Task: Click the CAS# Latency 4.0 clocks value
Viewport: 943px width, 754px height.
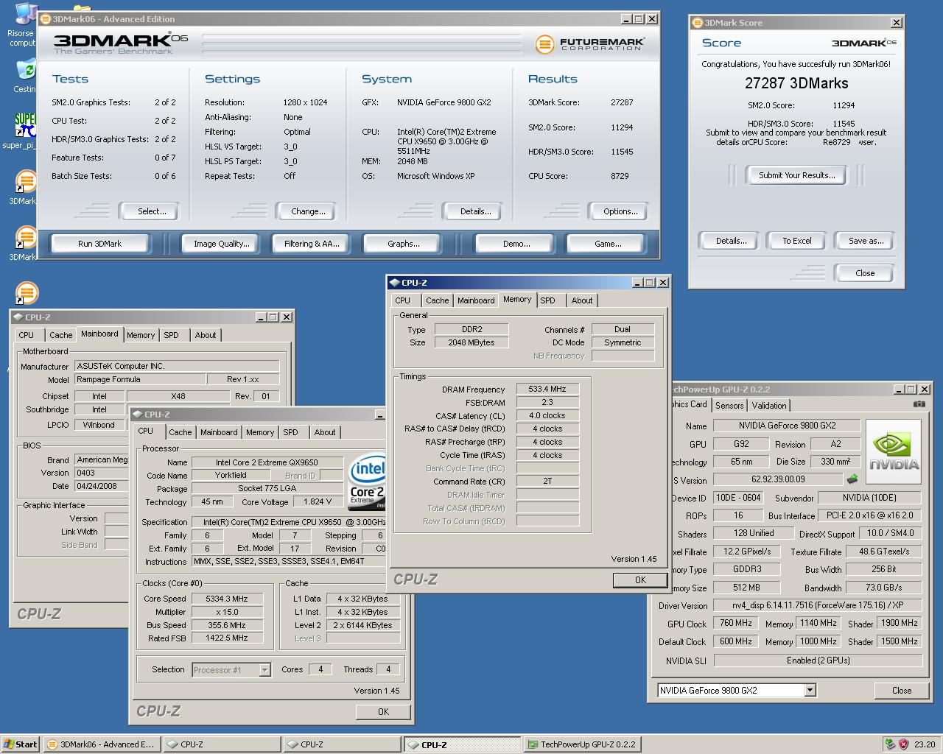Action: 547,415
